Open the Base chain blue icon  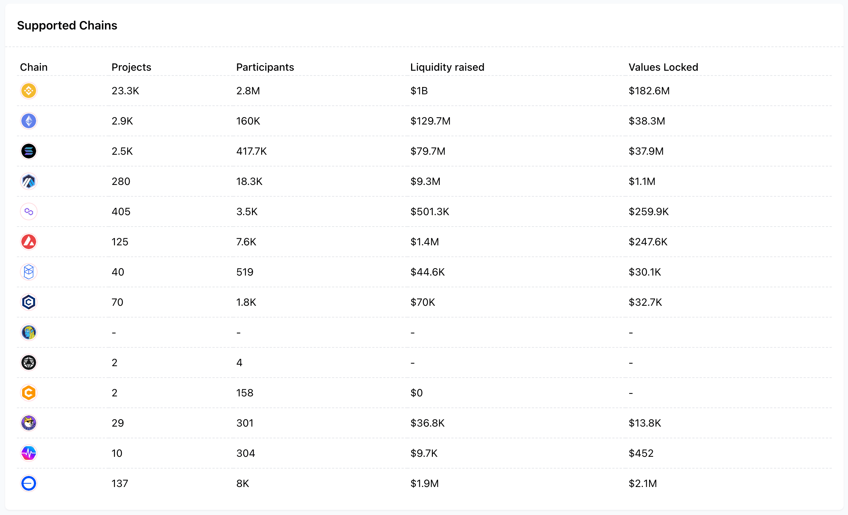tap(29, 483)
